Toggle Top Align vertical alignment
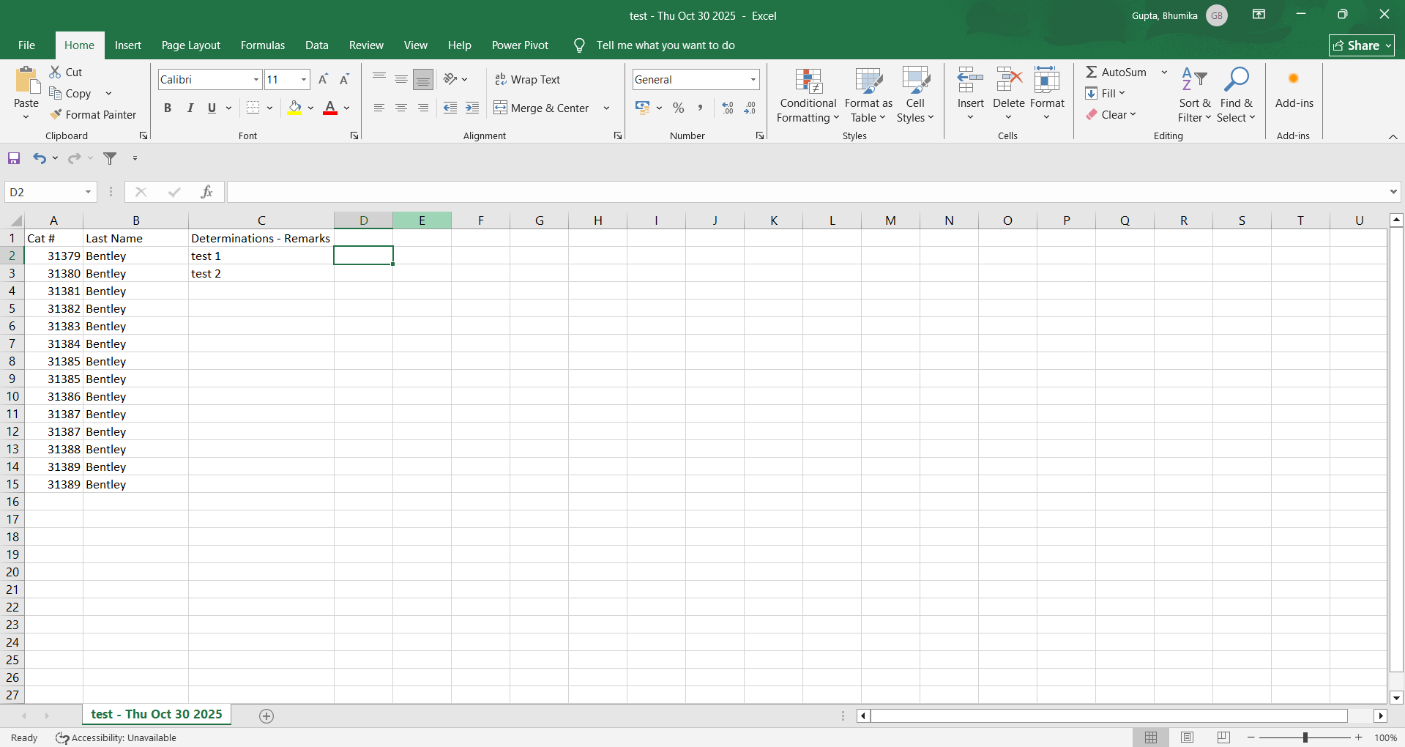 (x=379, y=79)
